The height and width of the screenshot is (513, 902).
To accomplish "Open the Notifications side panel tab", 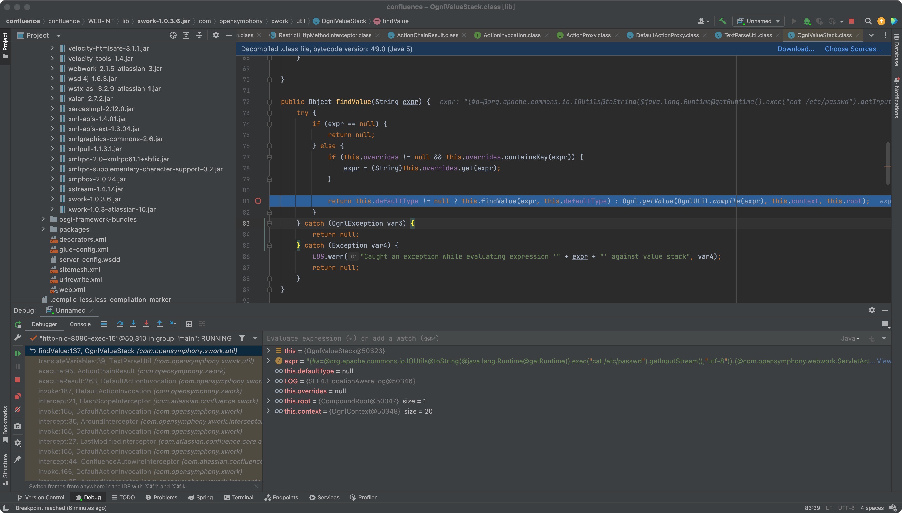I will click(x=897, y=98).
